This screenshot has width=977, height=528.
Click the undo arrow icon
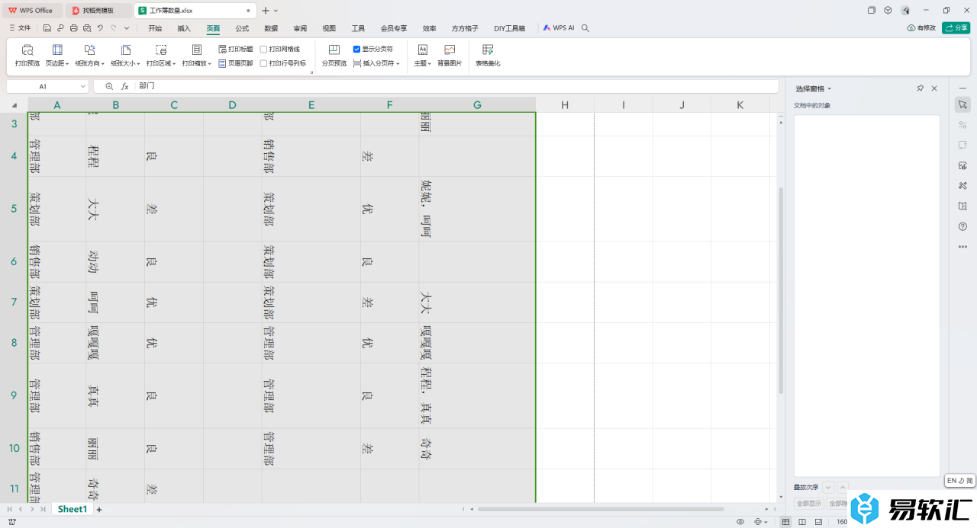pos(100,28)
